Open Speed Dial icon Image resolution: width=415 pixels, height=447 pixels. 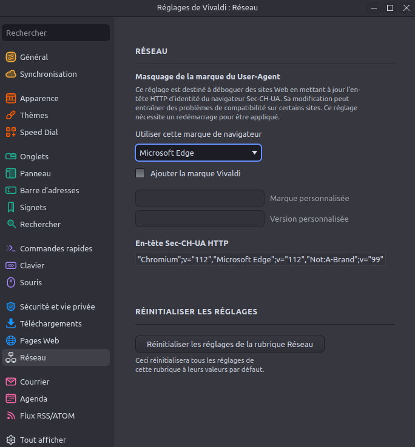click(11, 132)
